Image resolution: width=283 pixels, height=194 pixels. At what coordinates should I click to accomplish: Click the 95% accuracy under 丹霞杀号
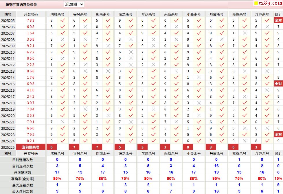216,178
